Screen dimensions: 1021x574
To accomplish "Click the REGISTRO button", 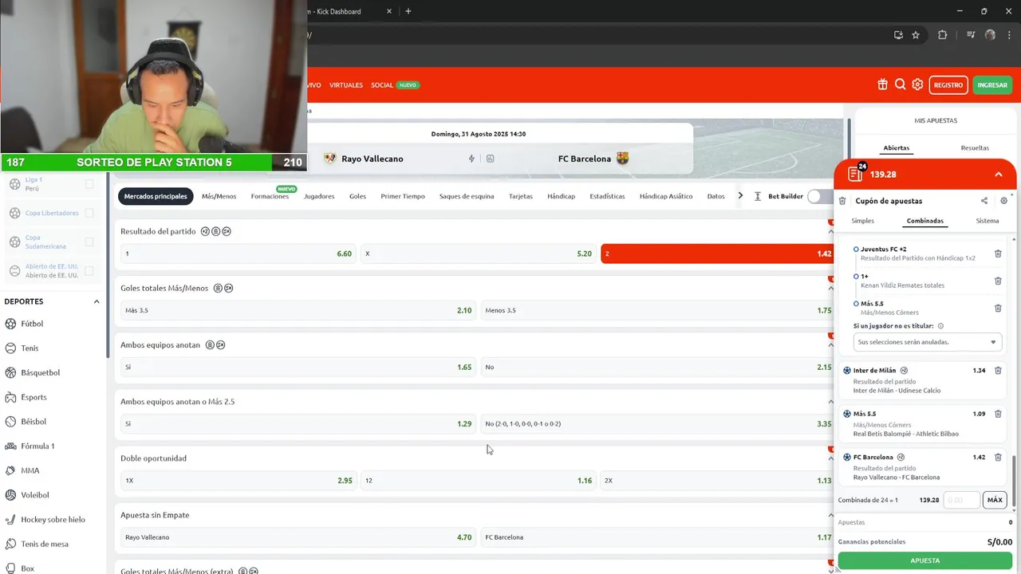I will (x=948, y=85).
